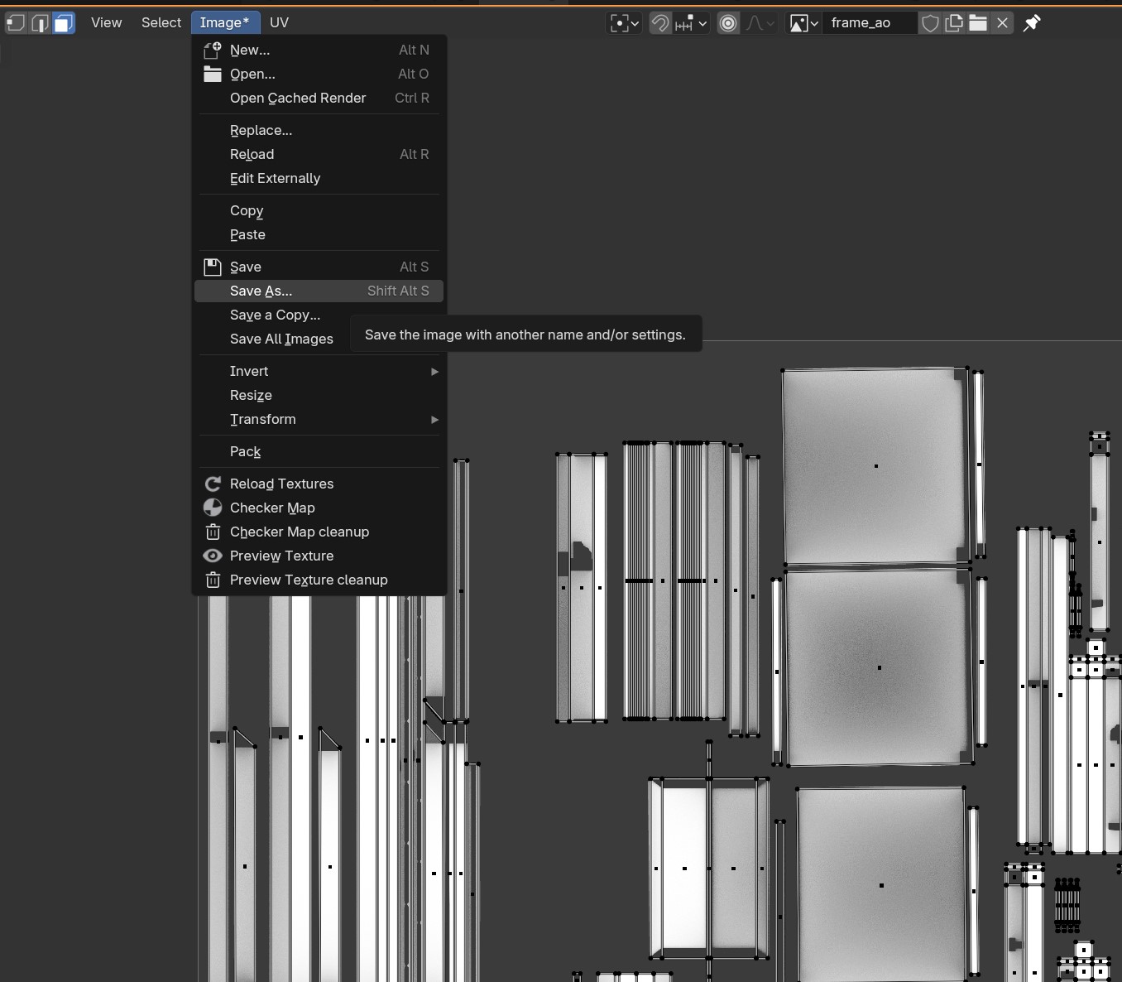Select Edit Externally
This screenshot has width=1122, height=982.
pyautogui.click(x=319, y=178)
